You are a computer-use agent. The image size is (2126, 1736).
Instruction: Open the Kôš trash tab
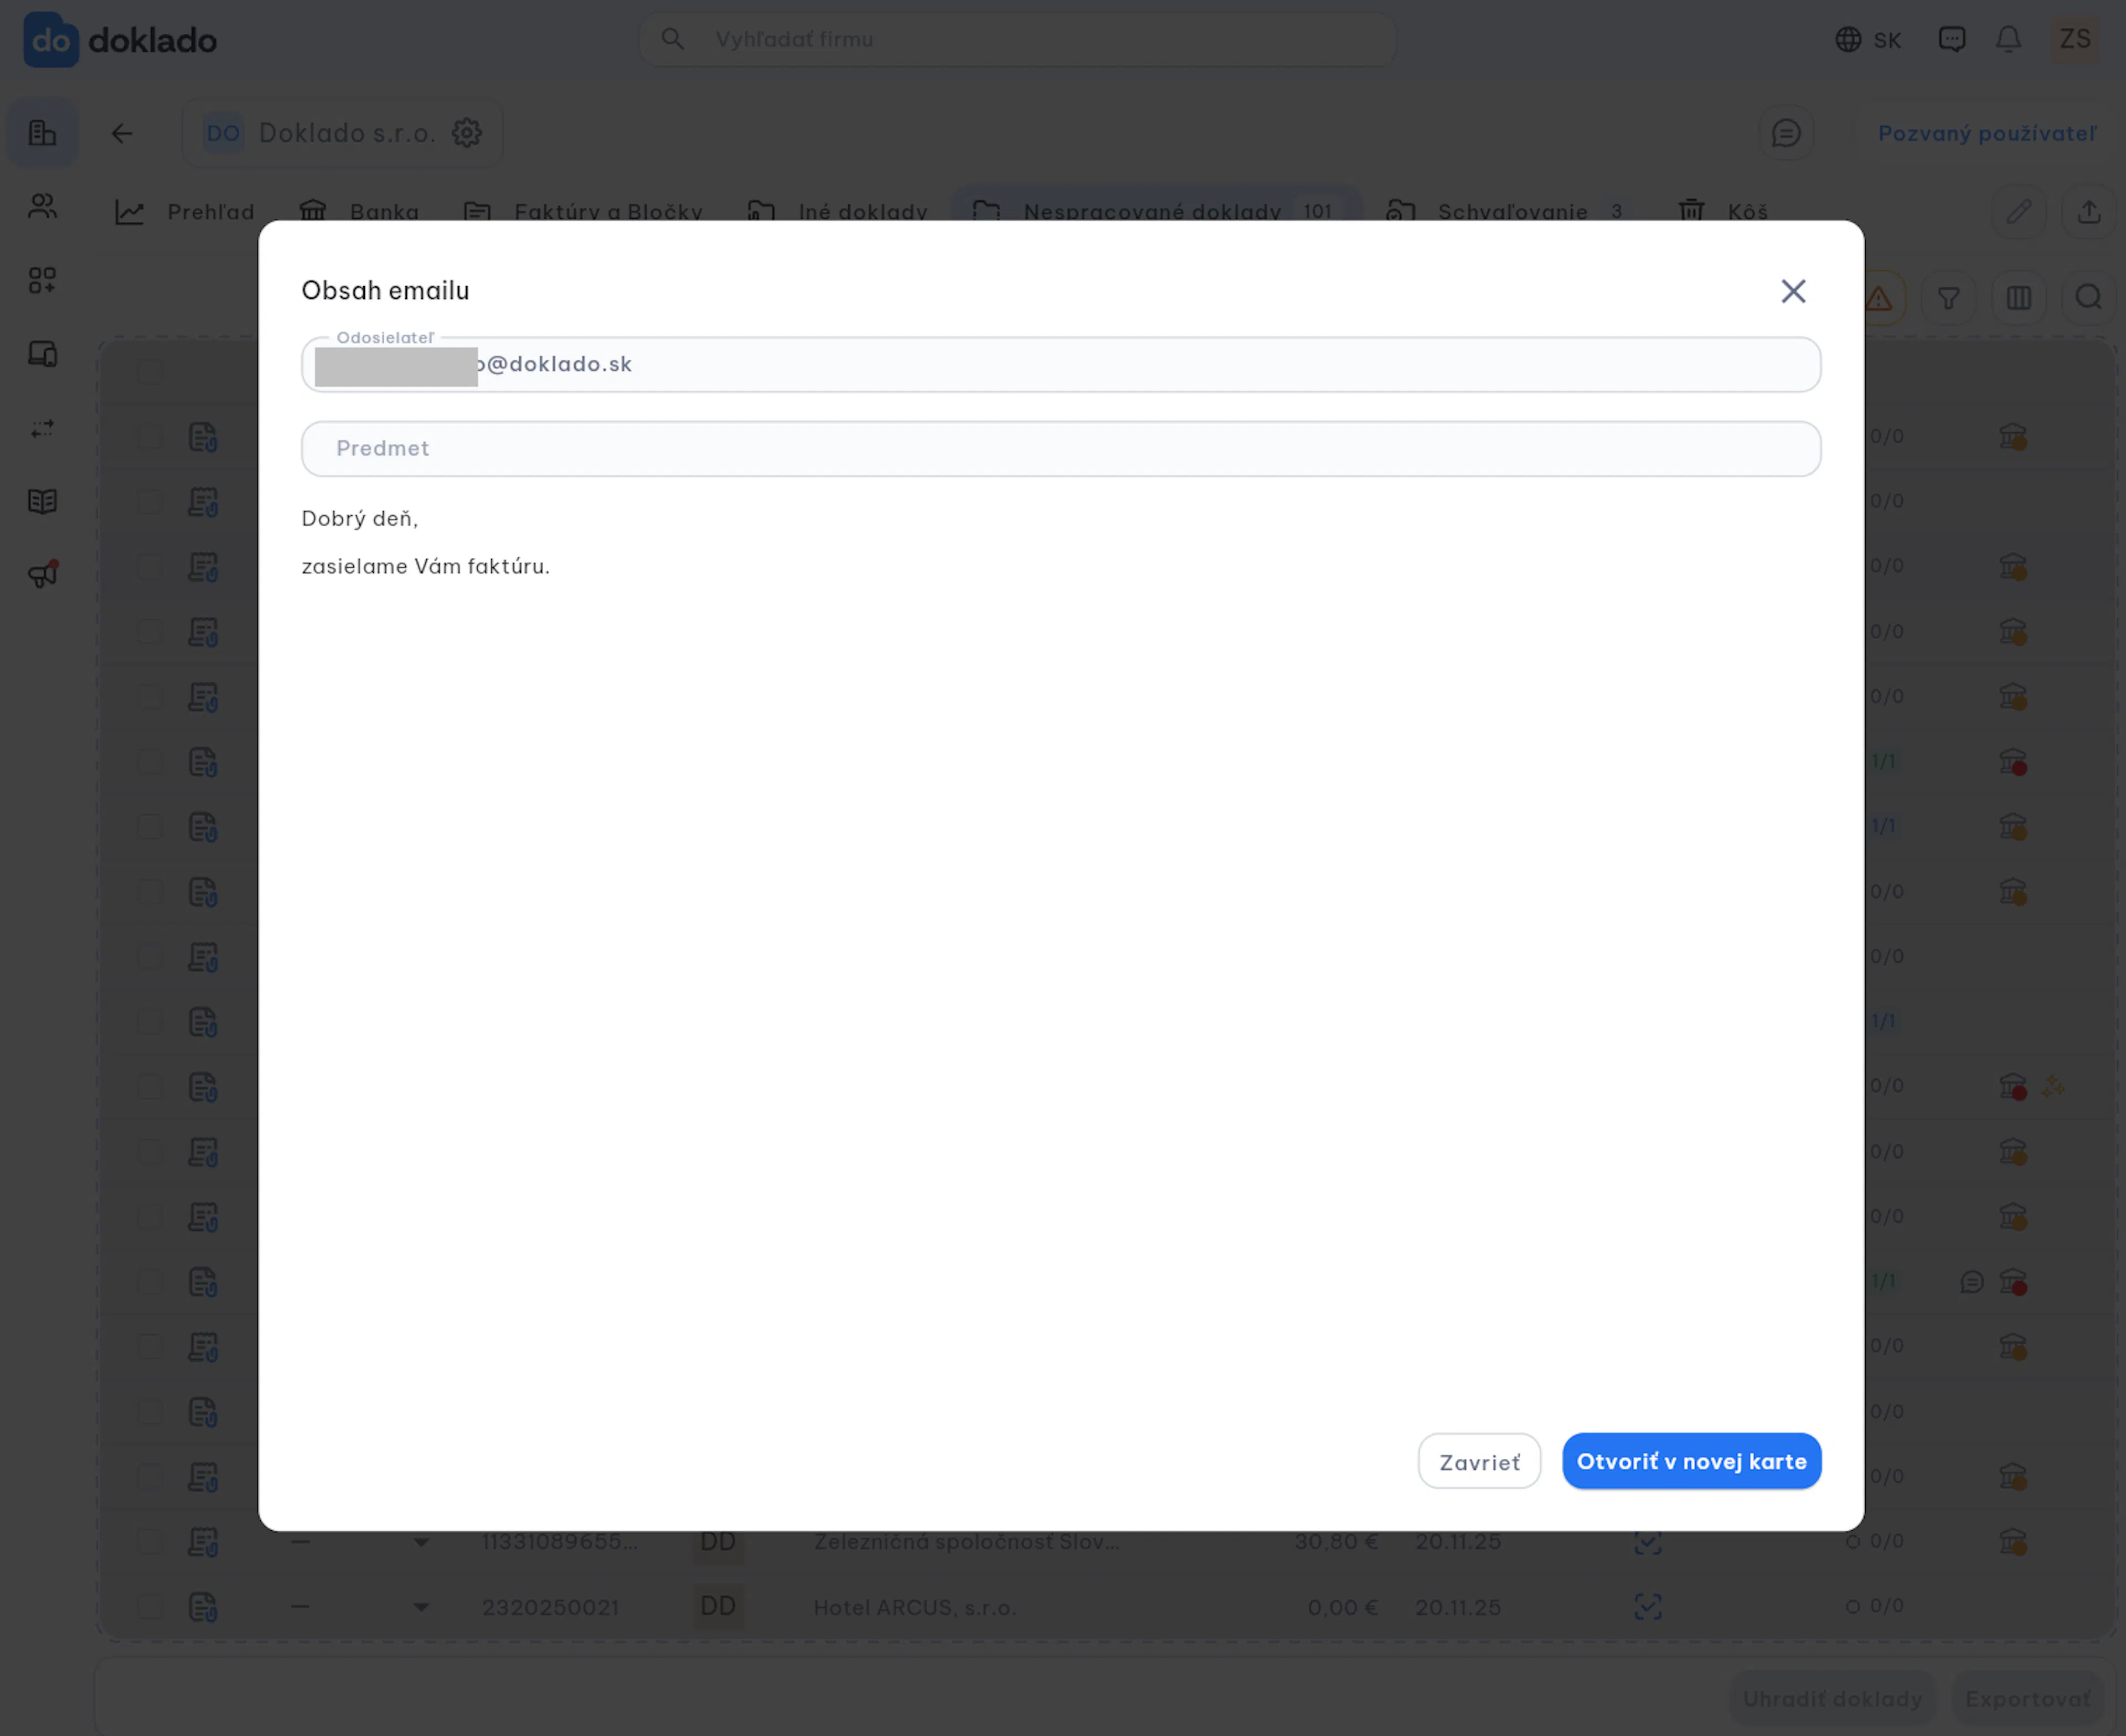(x=1723, y=212)
